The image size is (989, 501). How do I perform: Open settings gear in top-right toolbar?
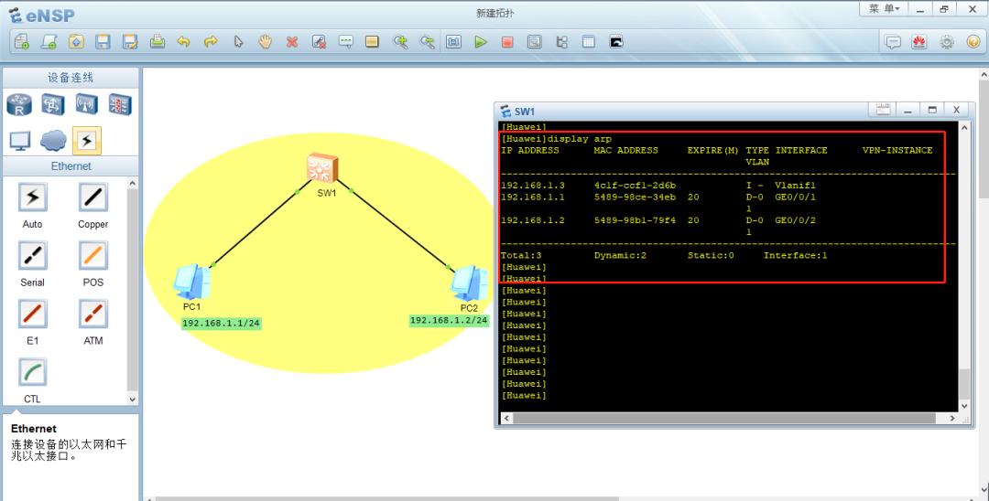click(946, 42)
